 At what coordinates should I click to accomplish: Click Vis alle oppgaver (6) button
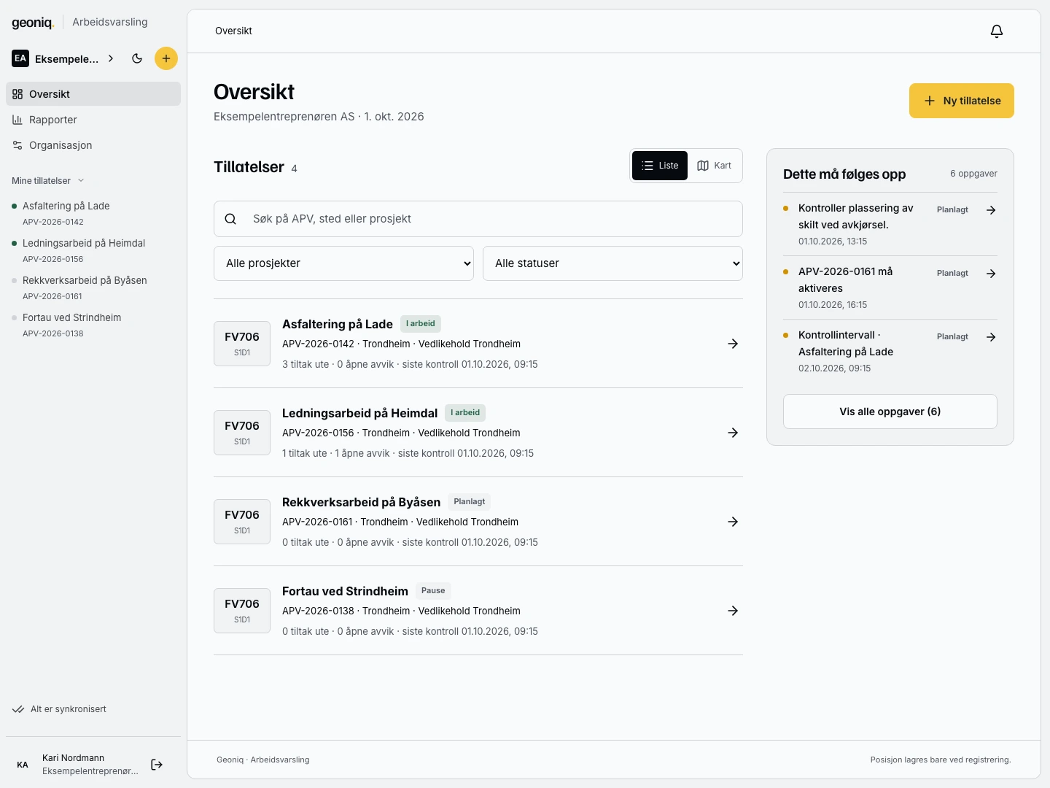(890, 412)
